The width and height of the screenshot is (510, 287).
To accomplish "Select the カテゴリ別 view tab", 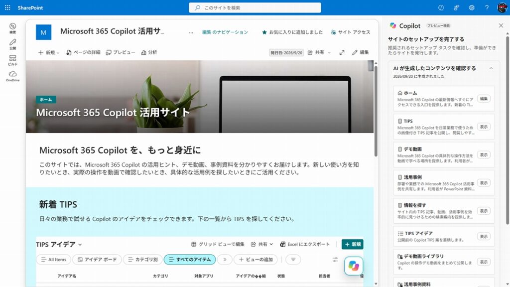I will [142, 260].
